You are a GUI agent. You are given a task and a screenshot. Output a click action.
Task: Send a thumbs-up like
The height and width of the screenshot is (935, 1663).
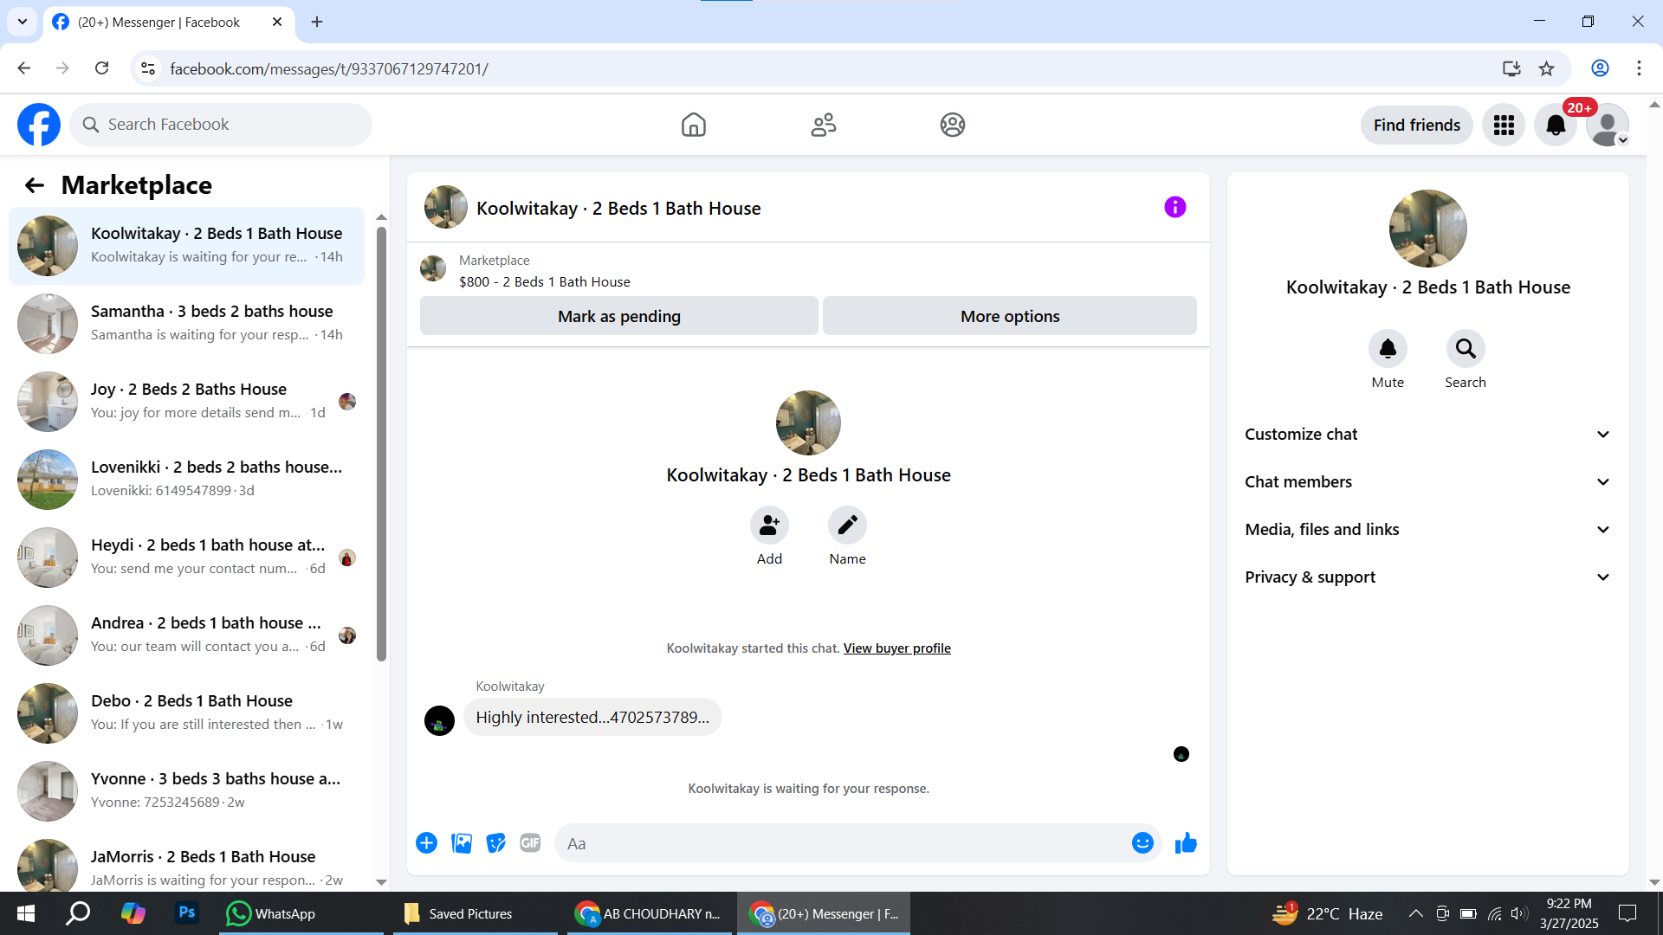tap(1186, 843)
